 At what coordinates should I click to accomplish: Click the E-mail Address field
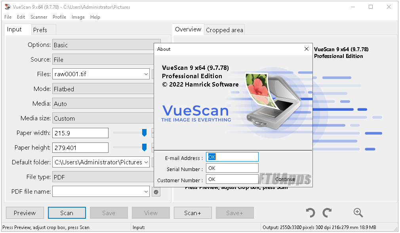pos(232,157)
